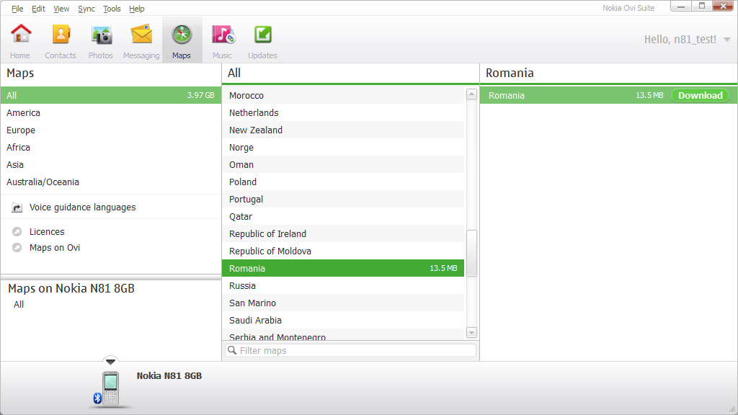Screen dimensions: 738x415
Task: Open the File menu
Action: [17, 9]
